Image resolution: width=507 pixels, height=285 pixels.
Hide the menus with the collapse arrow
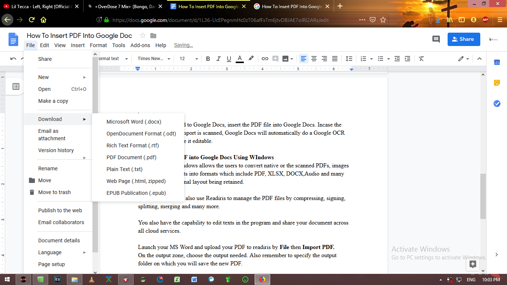479,59
